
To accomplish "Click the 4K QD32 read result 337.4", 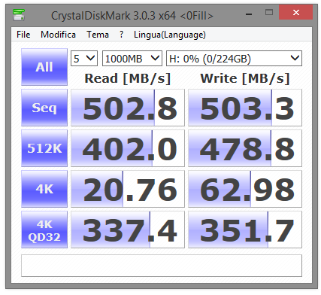I will (128, 230).
